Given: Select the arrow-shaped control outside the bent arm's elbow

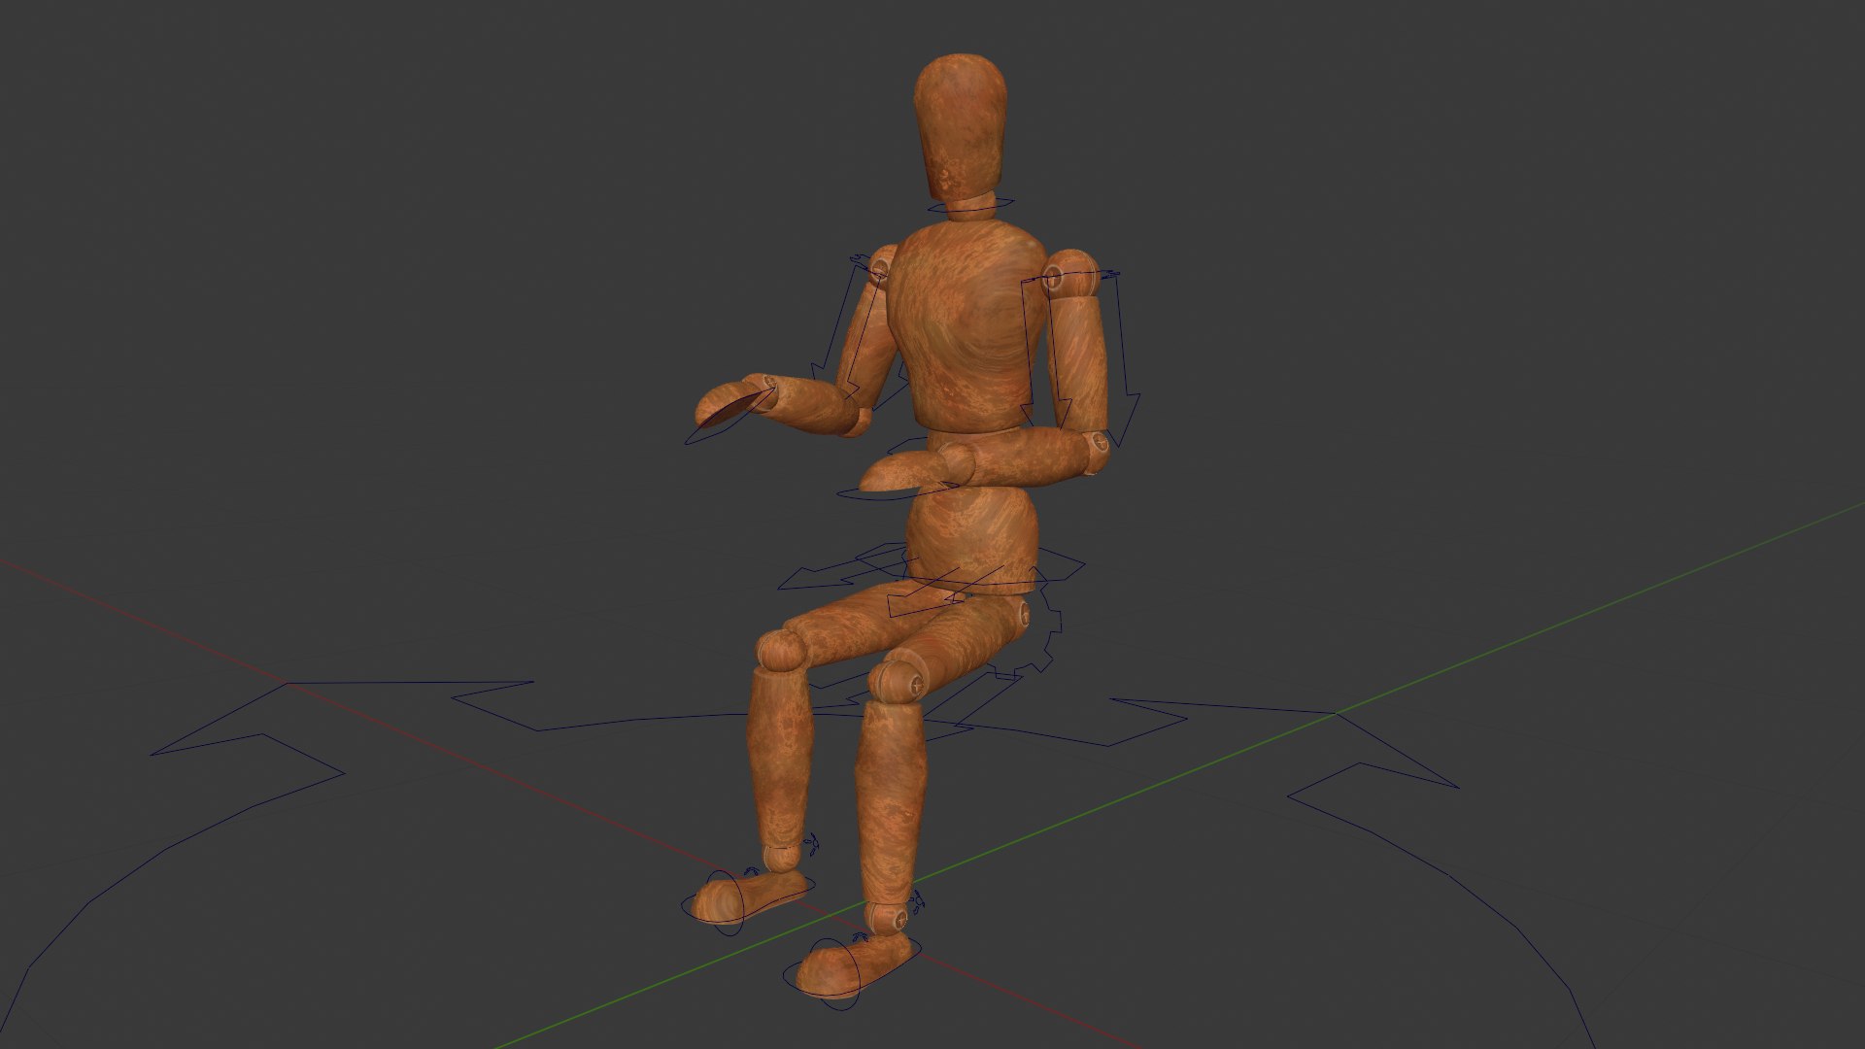Looking at the screenshot, I should coord(1124,359).
